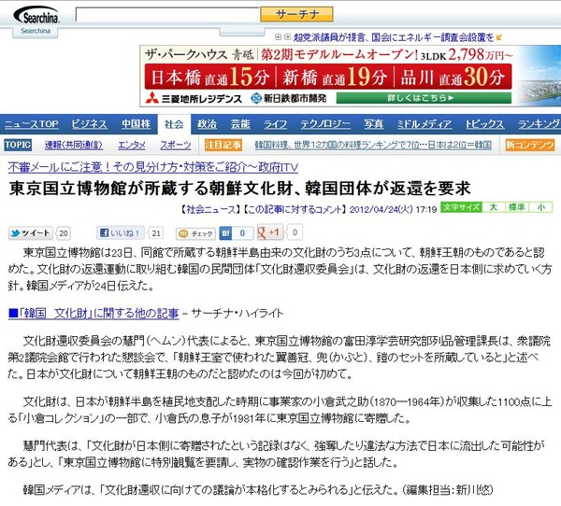The width and height of the screenshot is (561, 506).
Task: Click the small arrow icon after the headline ticker
Action: tap(499, 37)
